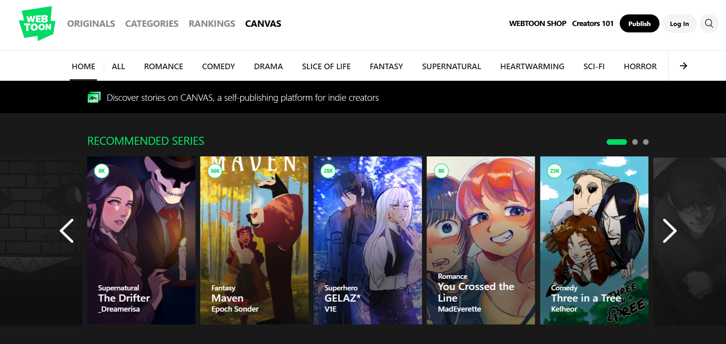Select the ROMANCE genre tab
The width and height of the screenshot is (726, 344).
pos(164,66)
